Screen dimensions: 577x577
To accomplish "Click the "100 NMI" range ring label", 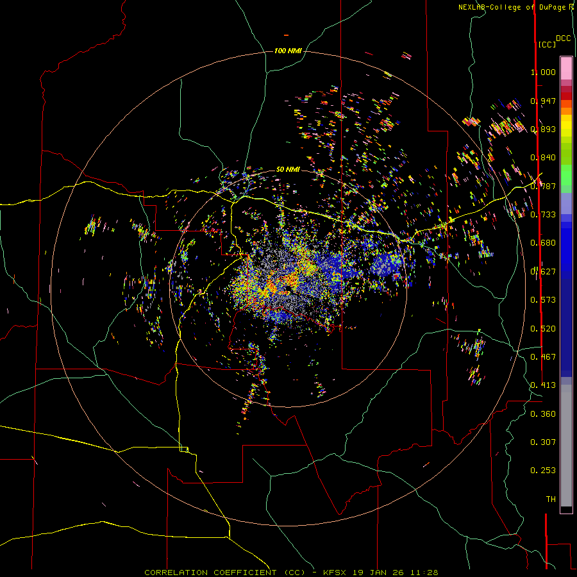I will (x=288, y=51).
